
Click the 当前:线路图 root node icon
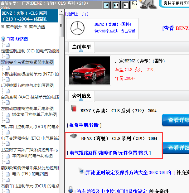tap(3, 39)
